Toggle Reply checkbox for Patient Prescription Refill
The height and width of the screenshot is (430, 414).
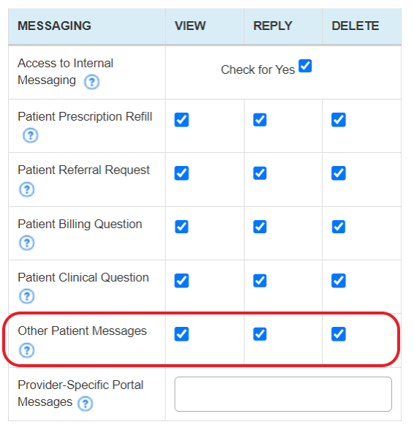pos(260,120)
